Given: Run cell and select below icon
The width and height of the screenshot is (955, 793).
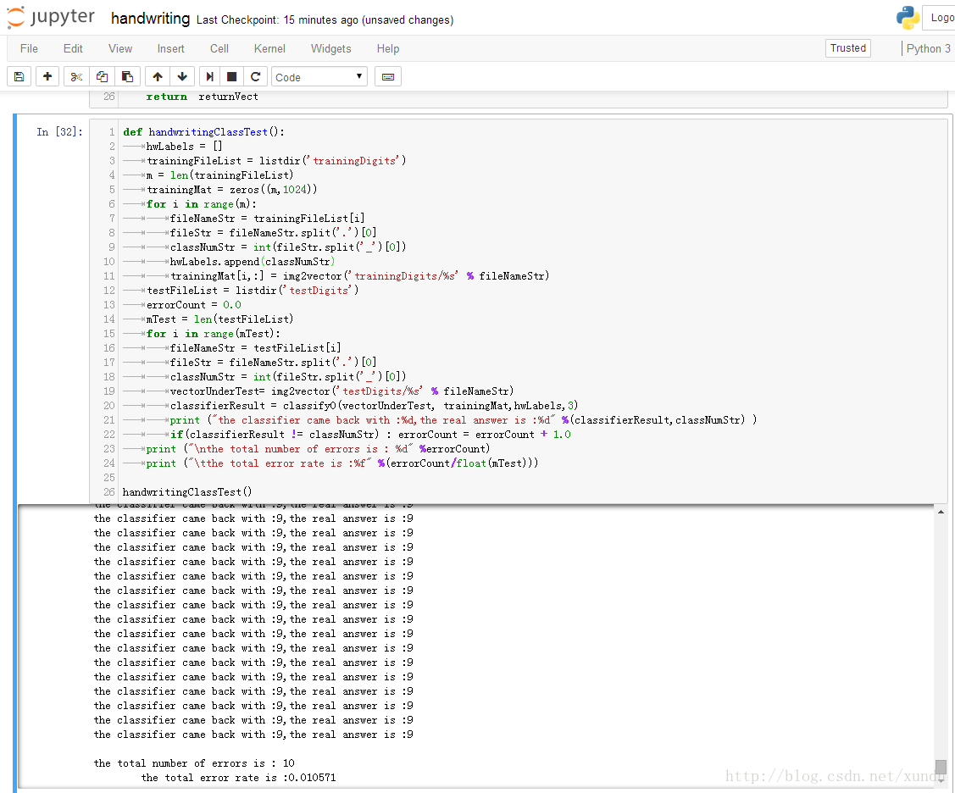Looking at the screenshot, I should pos(209,77).
